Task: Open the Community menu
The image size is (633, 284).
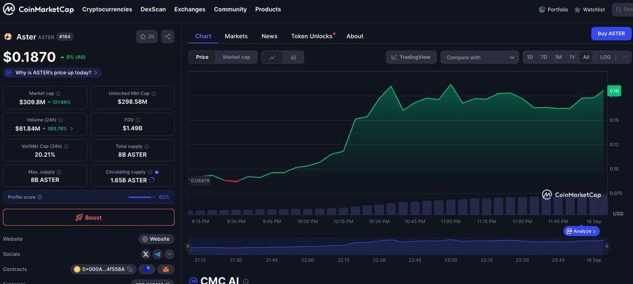Action: (x=230, y=9)
